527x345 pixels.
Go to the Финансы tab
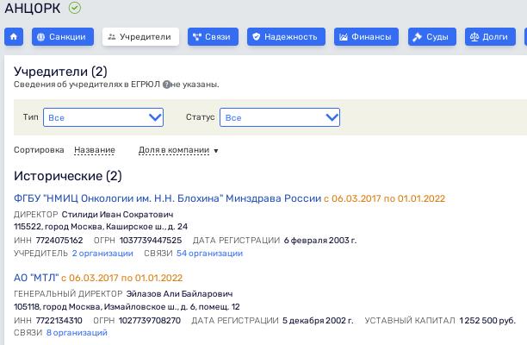[366, 37]
